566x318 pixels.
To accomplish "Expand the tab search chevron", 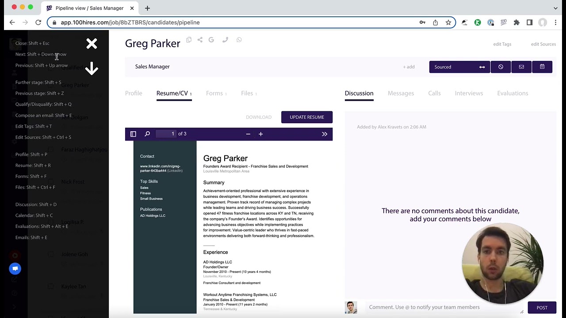I will (x=555, y=8).
